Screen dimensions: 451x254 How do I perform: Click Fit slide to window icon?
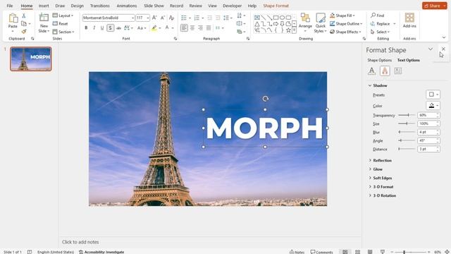(x=447, y=252)
